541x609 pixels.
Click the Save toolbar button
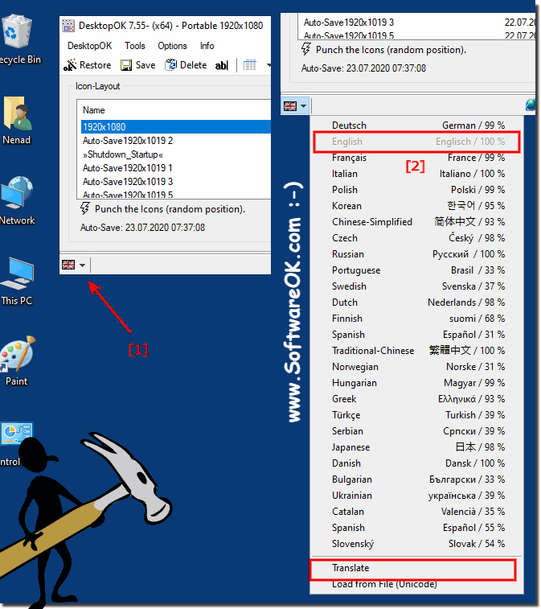coord(137,65)
